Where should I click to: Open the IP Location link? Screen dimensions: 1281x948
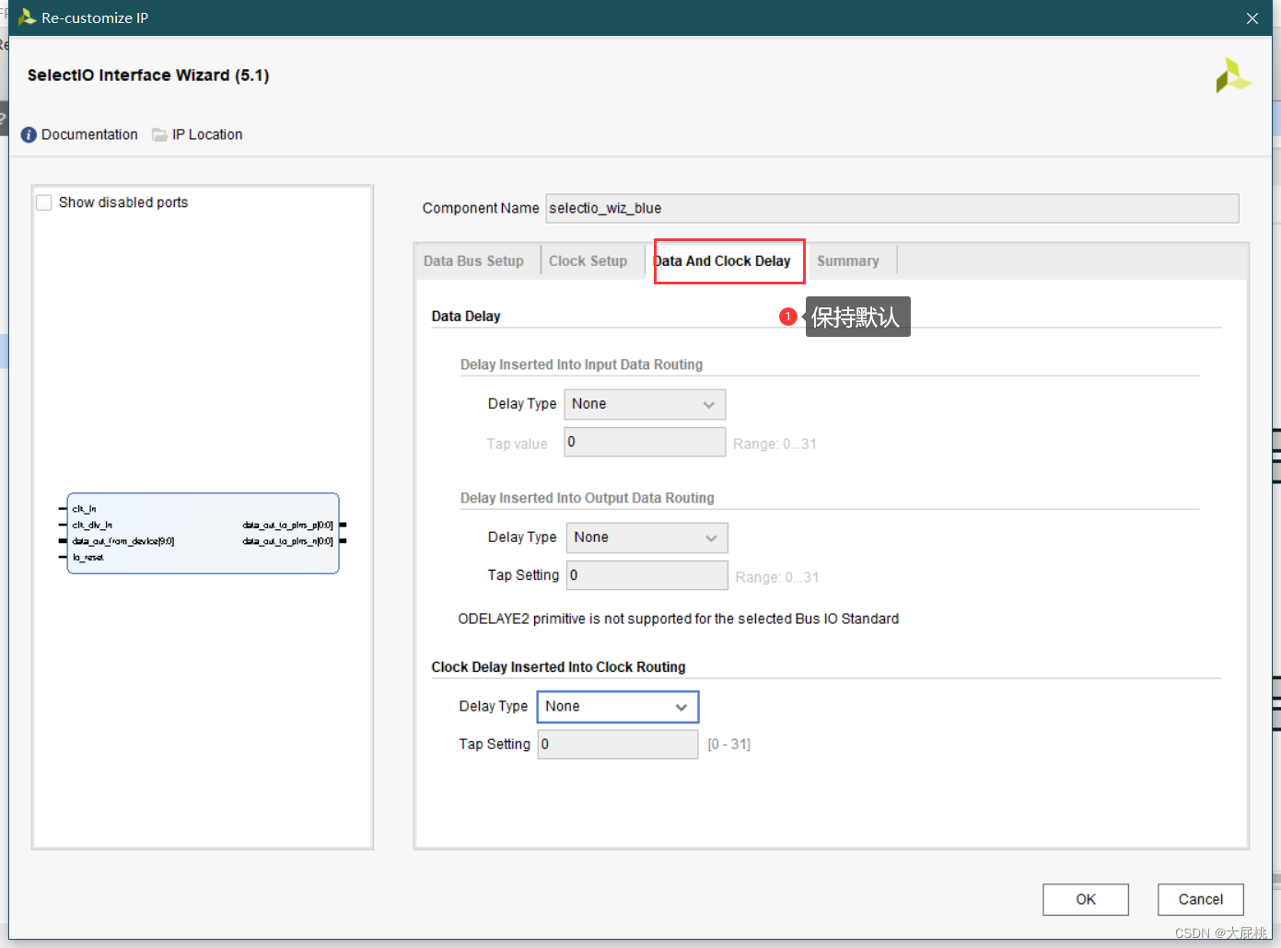[x=207, y=134]
